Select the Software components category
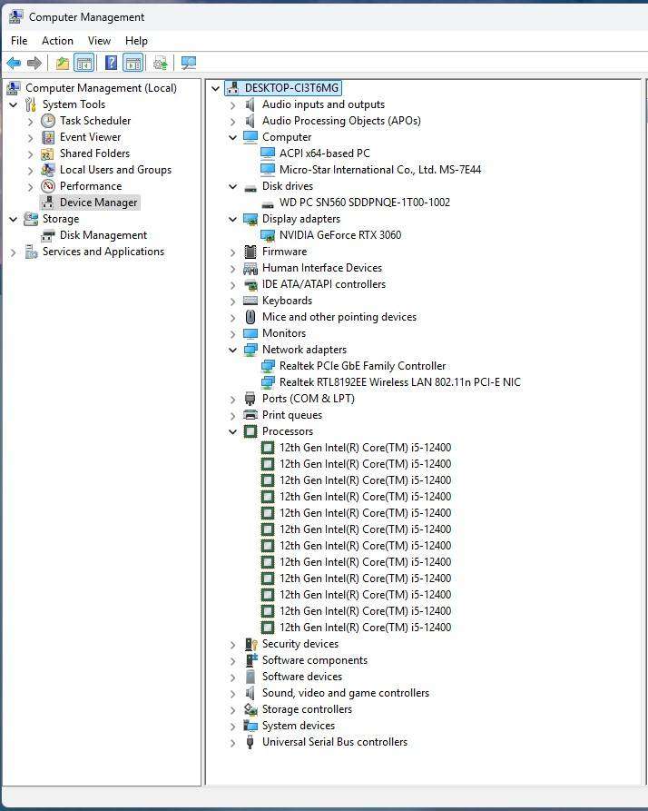This screenshot has width=648, height=811. (x=315, y=660)
